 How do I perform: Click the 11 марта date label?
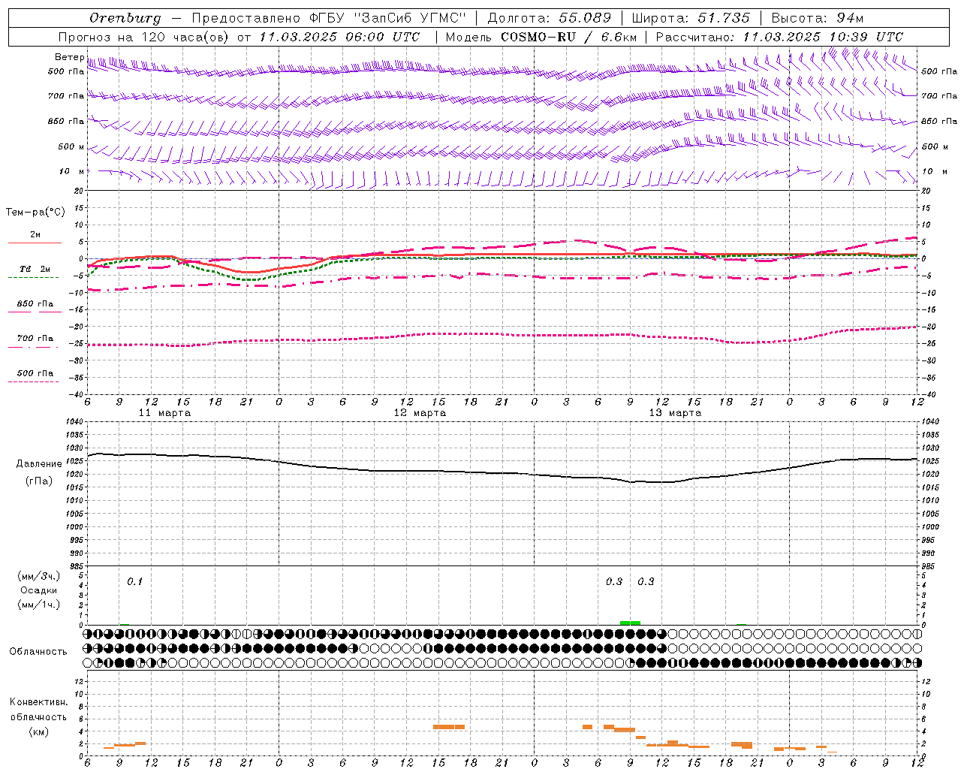(x=164, y=413)
